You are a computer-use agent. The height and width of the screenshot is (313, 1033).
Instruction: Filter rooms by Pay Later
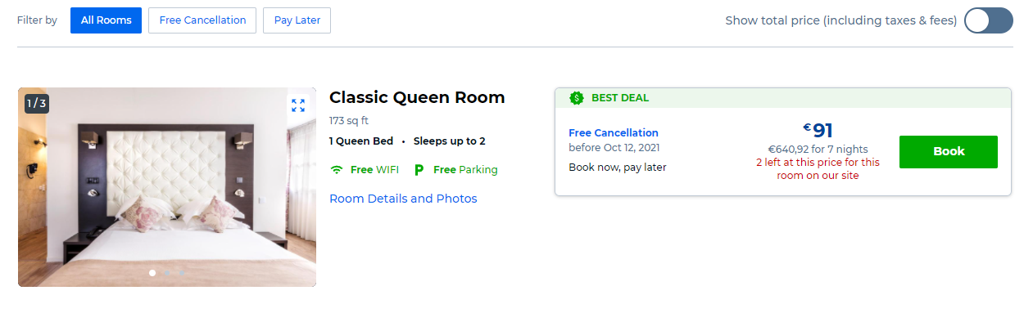tap(297, 20)
